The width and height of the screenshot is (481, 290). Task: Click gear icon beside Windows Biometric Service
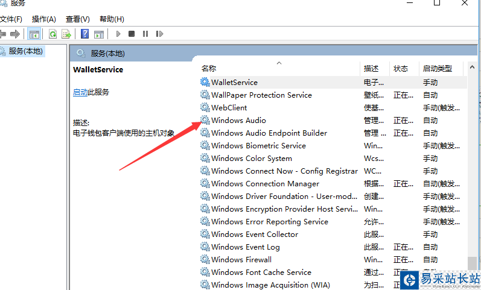coord(205,145)
